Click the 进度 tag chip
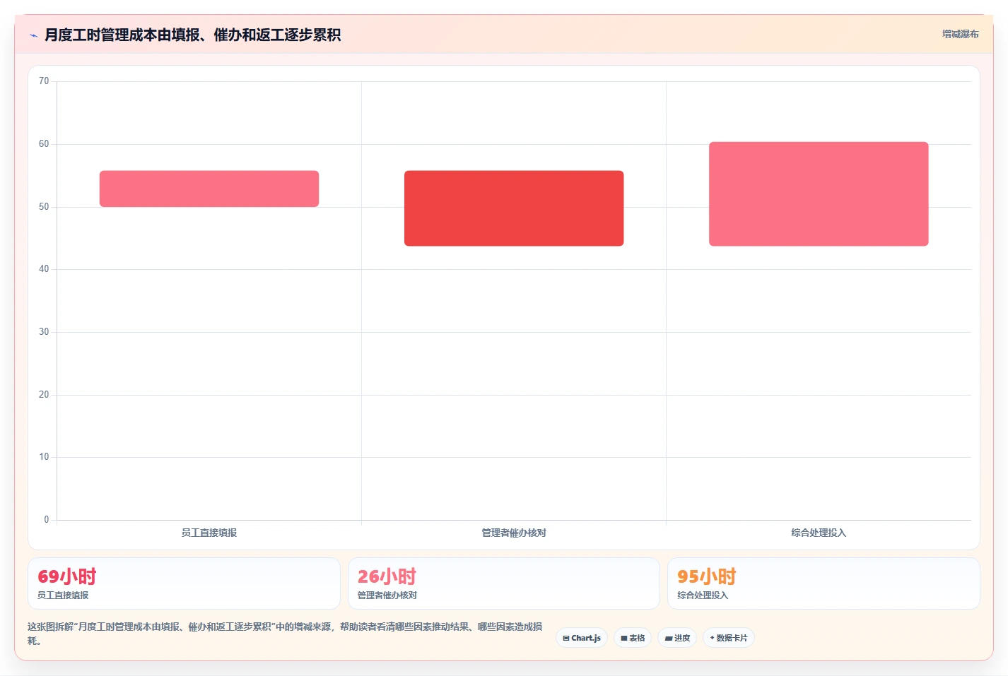Viewport: 1008px width, 676px height. tap(677, 638)
